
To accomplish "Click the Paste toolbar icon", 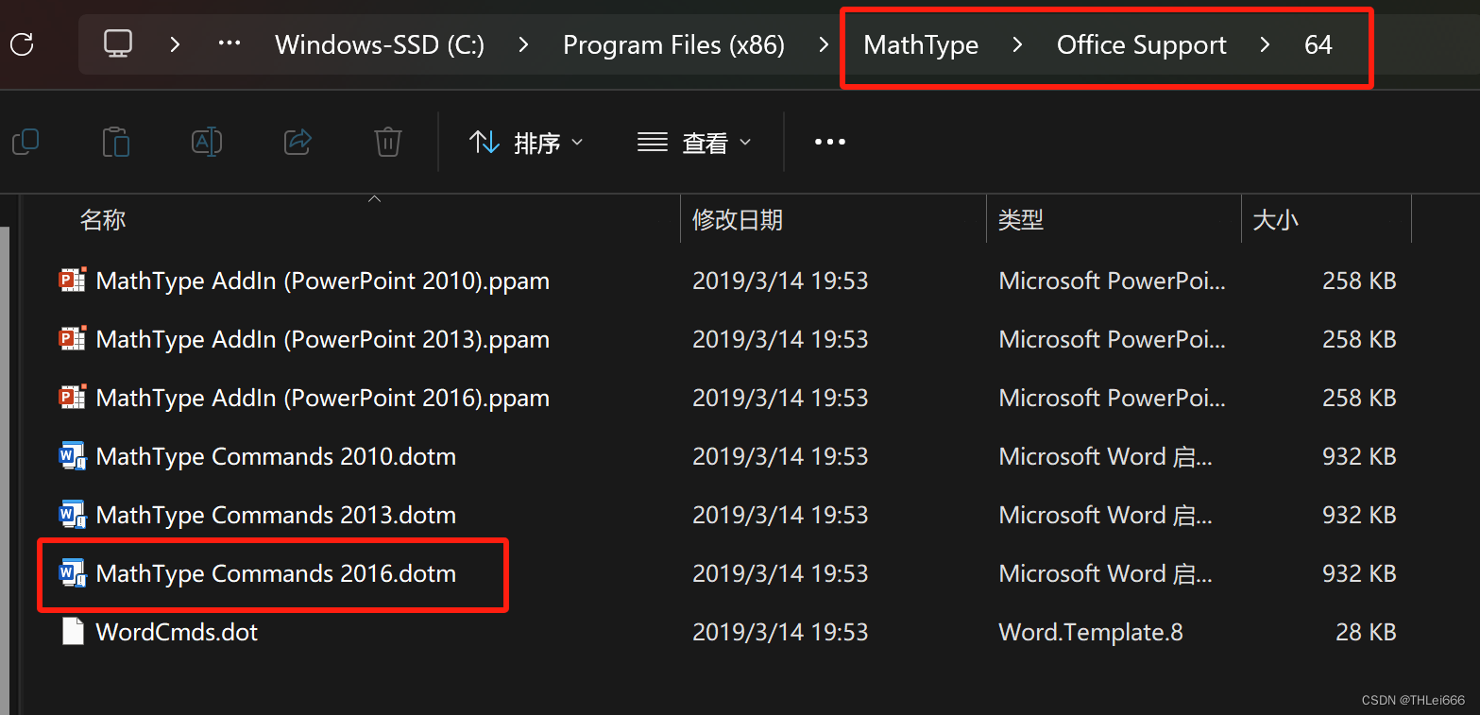I will (x=116, y=142).
